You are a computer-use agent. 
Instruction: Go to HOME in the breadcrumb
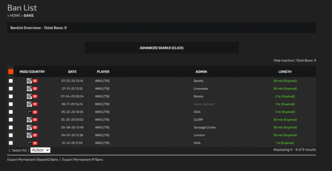point(15,16)
